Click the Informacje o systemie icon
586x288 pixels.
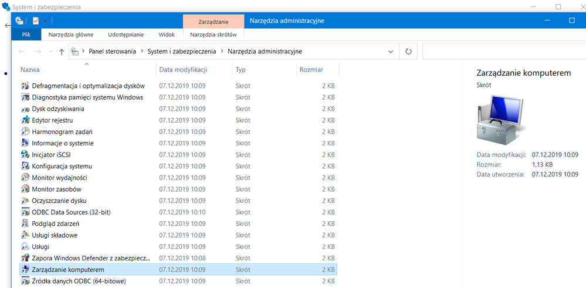tap(25, 144)
